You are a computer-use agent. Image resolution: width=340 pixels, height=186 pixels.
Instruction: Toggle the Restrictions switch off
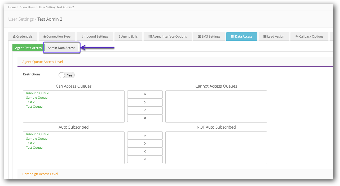click(x=66, y=75)
